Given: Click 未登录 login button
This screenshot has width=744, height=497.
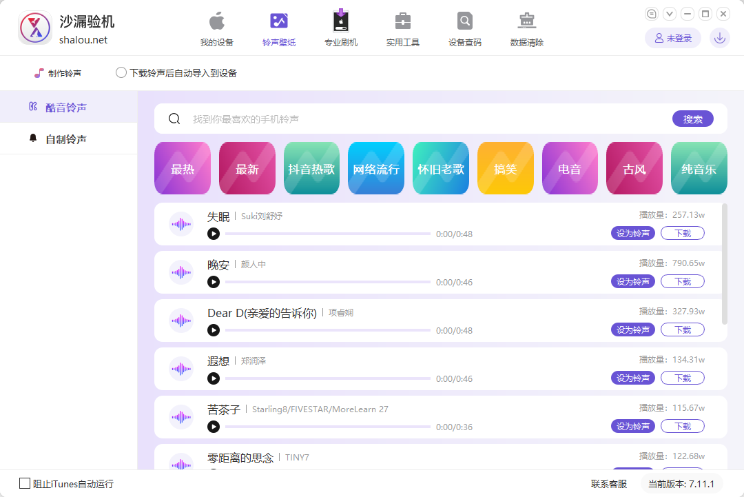Looking at the screenshot, I should [x=673, y=38].
